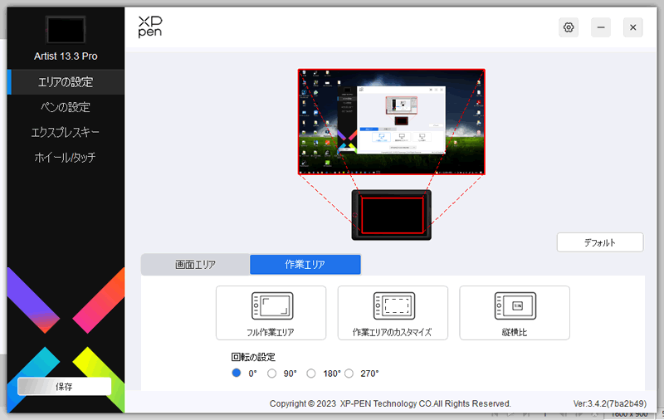
Task: Open エクスプレスキー in the sidebar
Action: (x=66, y=133)
